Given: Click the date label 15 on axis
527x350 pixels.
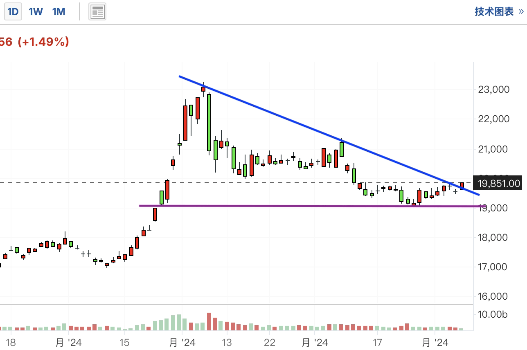Looking at the screenshot, I should [124, 342].
